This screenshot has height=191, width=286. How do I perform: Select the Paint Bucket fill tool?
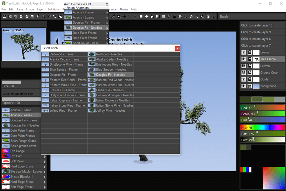click(152, 16)
